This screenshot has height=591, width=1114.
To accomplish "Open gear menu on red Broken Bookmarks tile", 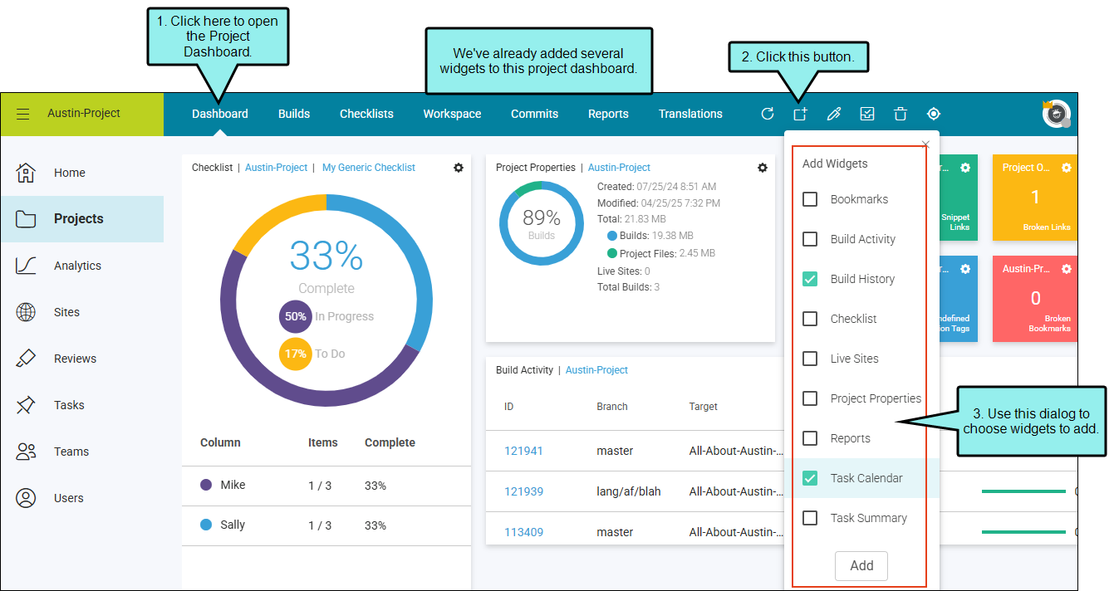I will (x=1067, y=269).
